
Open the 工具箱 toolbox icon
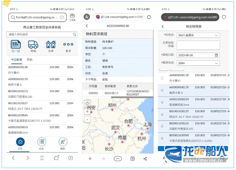click(x=72, y=17)
